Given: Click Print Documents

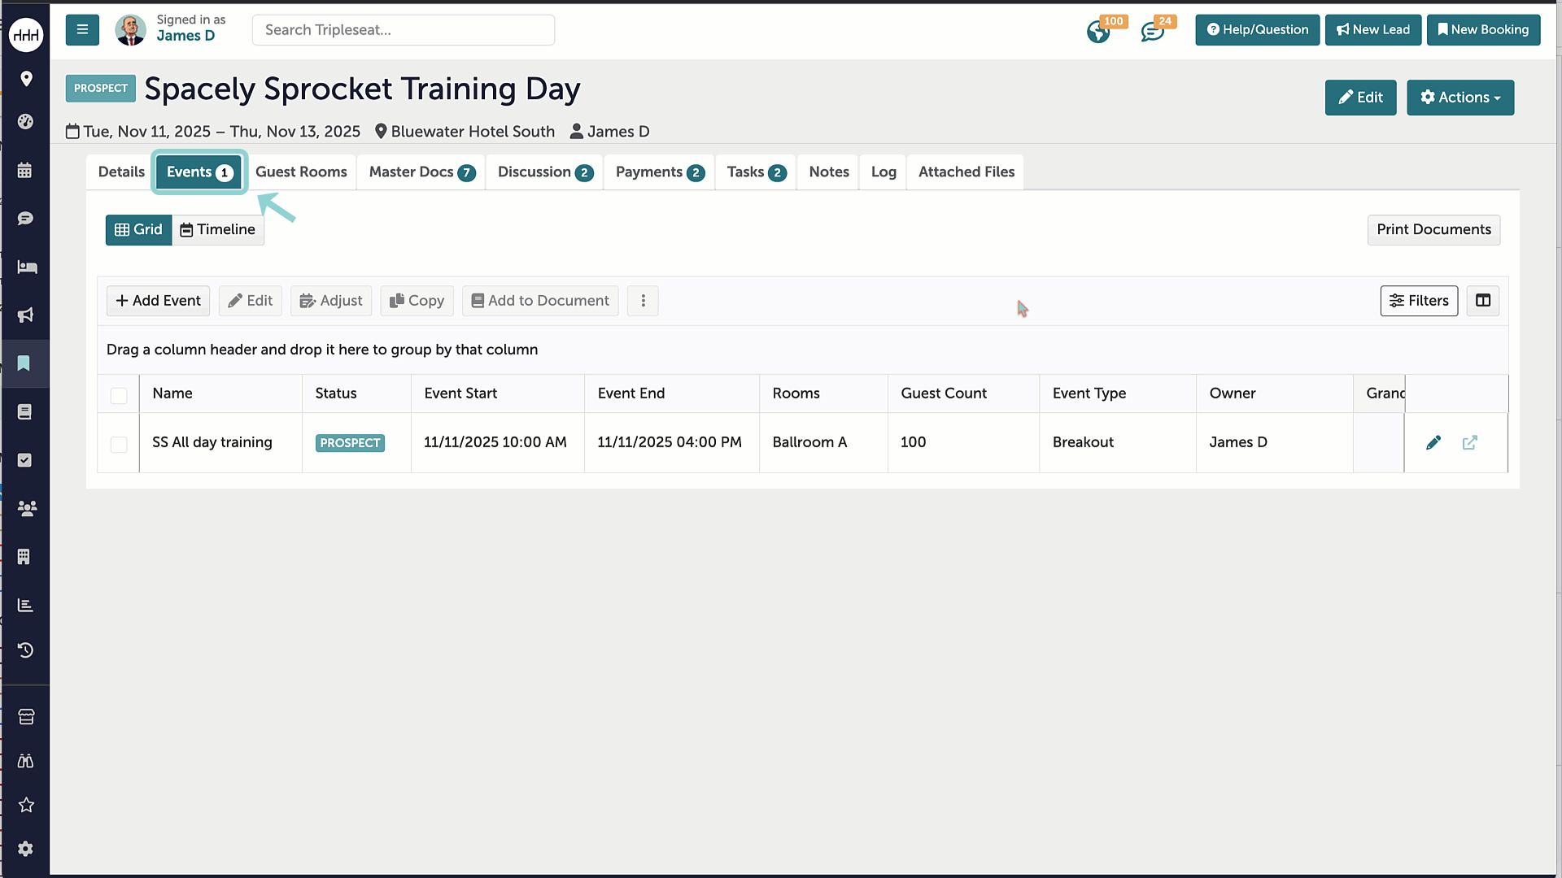Looking at the screenshot, I should tap(1433, 230).
